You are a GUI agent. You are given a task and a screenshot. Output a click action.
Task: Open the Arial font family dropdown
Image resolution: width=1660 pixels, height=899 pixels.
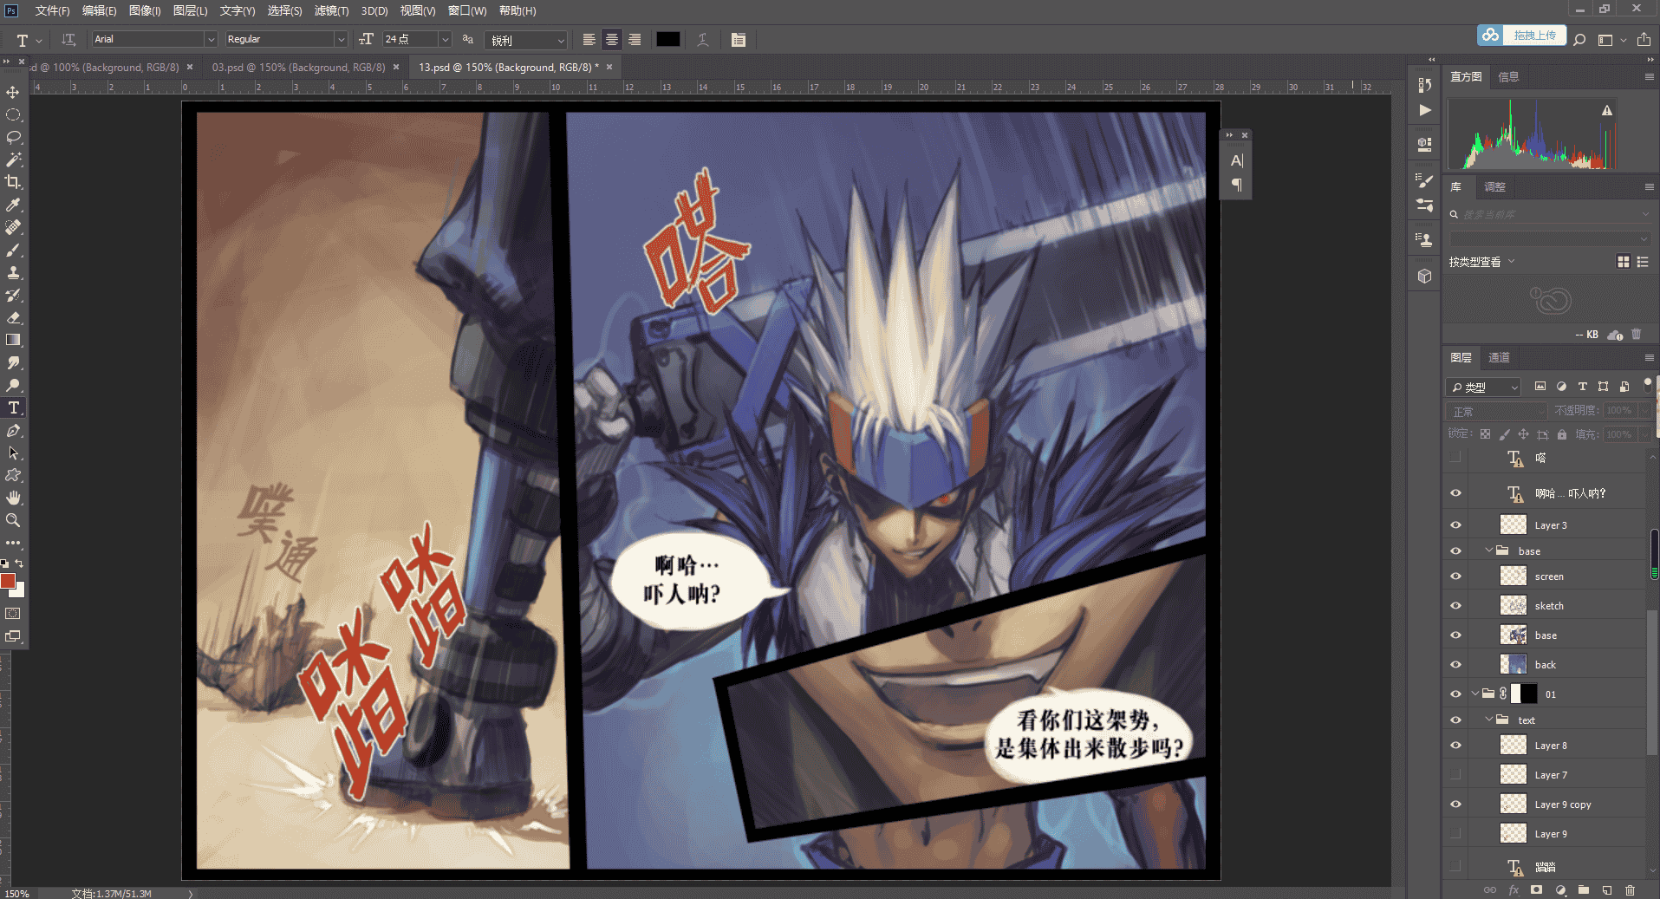(x=210, y=40)
